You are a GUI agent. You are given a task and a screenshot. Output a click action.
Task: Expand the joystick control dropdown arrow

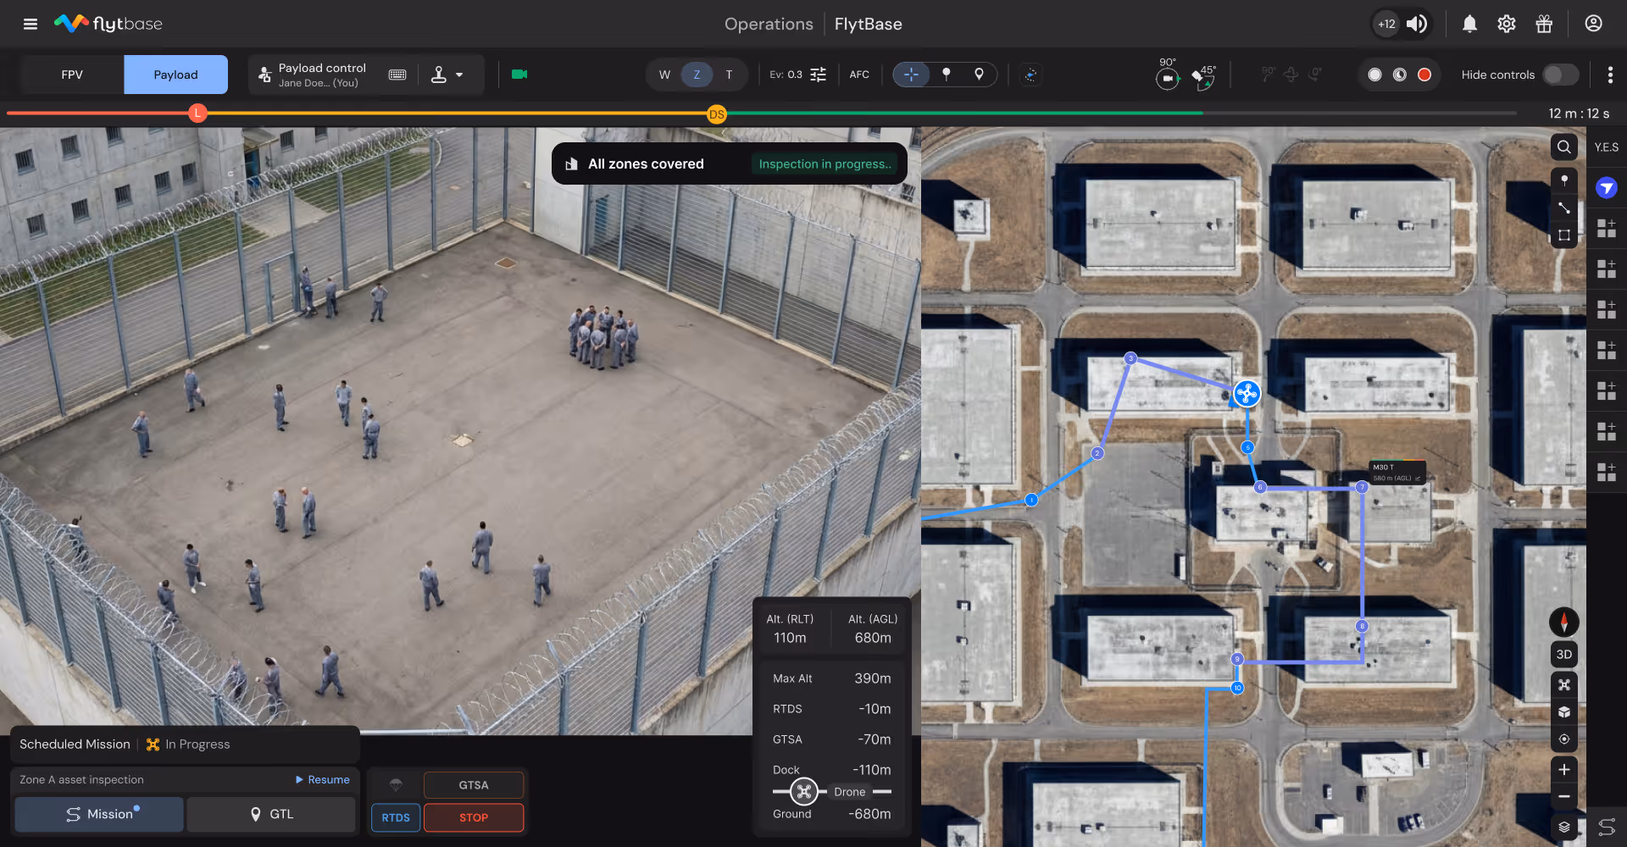pos(459,75)
